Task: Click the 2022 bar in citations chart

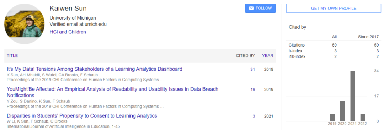Action: (x=363, y=118)
